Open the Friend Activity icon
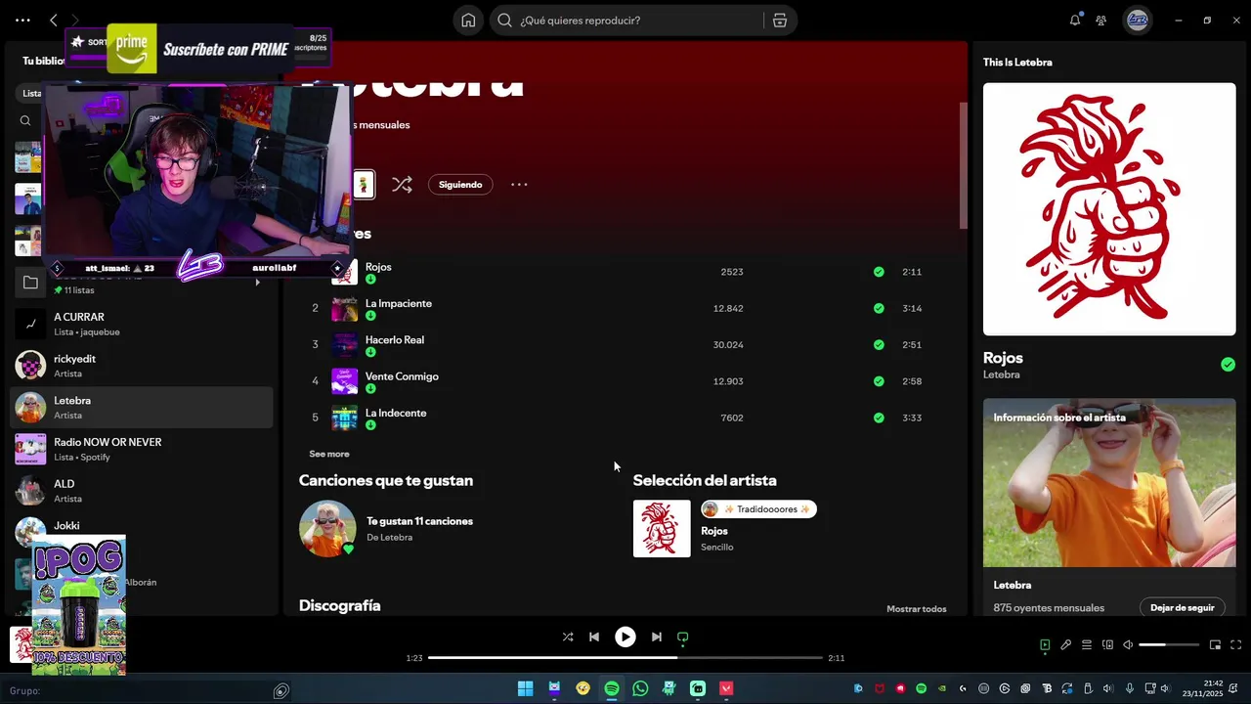1251x704 pixels. [x=1101, y=20]
